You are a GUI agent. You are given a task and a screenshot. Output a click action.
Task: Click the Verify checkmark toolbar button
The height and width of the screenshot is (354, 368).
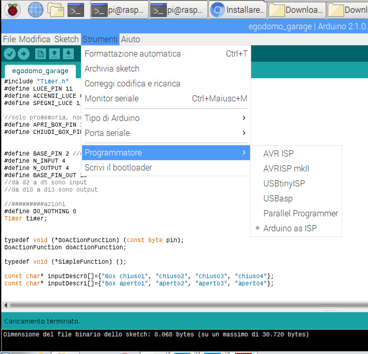pos(10,54)
